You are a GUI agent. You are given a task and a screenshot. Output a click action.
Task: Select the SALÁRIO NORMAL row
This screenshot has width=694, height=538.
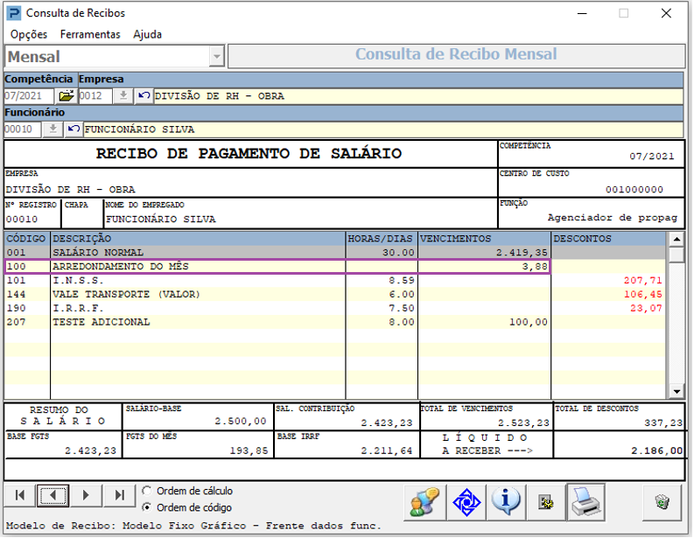point(335,252)
